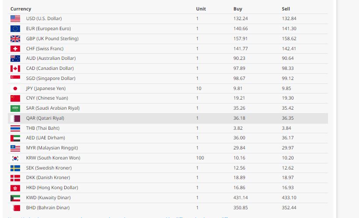The image size is (359, 218).
Task: Click the South Korean flag icon
Action: point(15,158)
